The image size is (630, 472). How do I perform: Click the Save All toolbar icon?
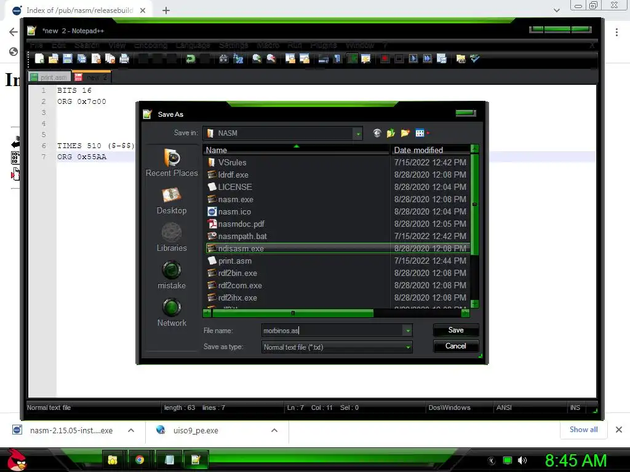[x=82, y=58]
